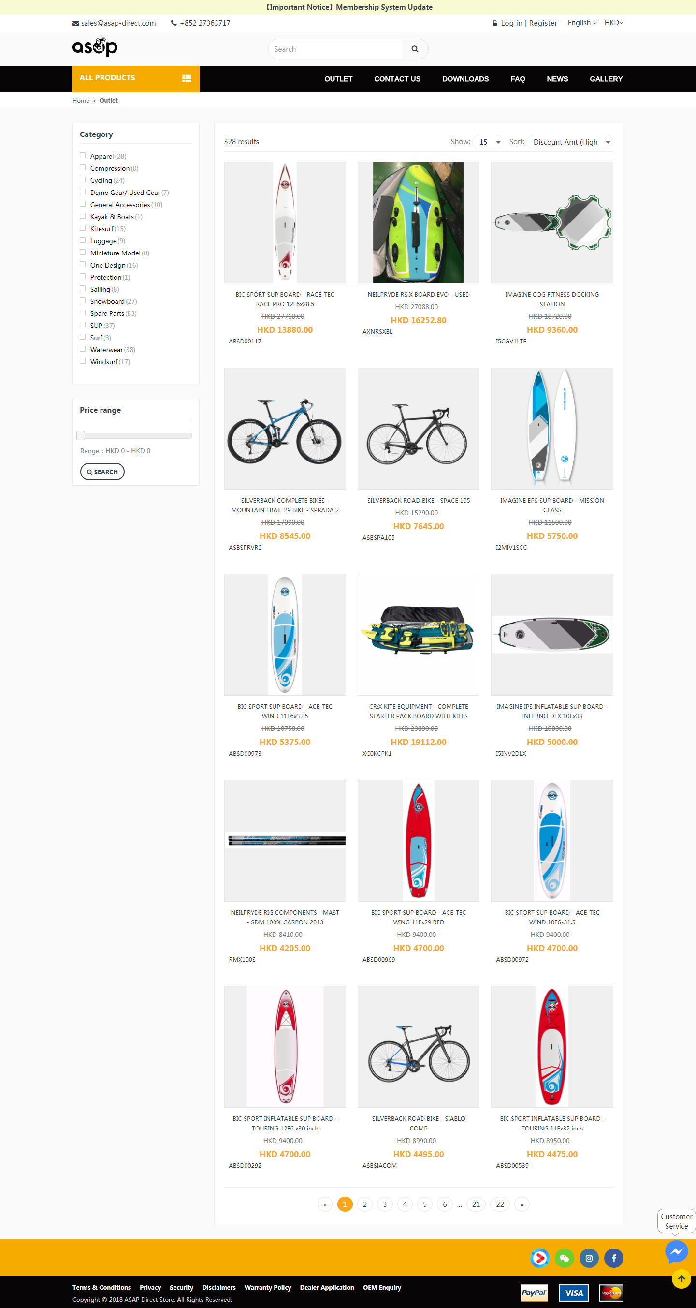Go to the Downloads menu item
This screenshot has height=1308, width=696.
tap(465, 79)
